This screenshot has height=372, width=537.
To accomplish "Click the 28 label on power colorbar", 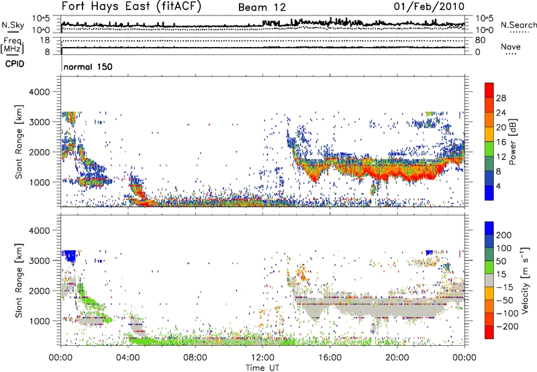I will pos(501,98).
